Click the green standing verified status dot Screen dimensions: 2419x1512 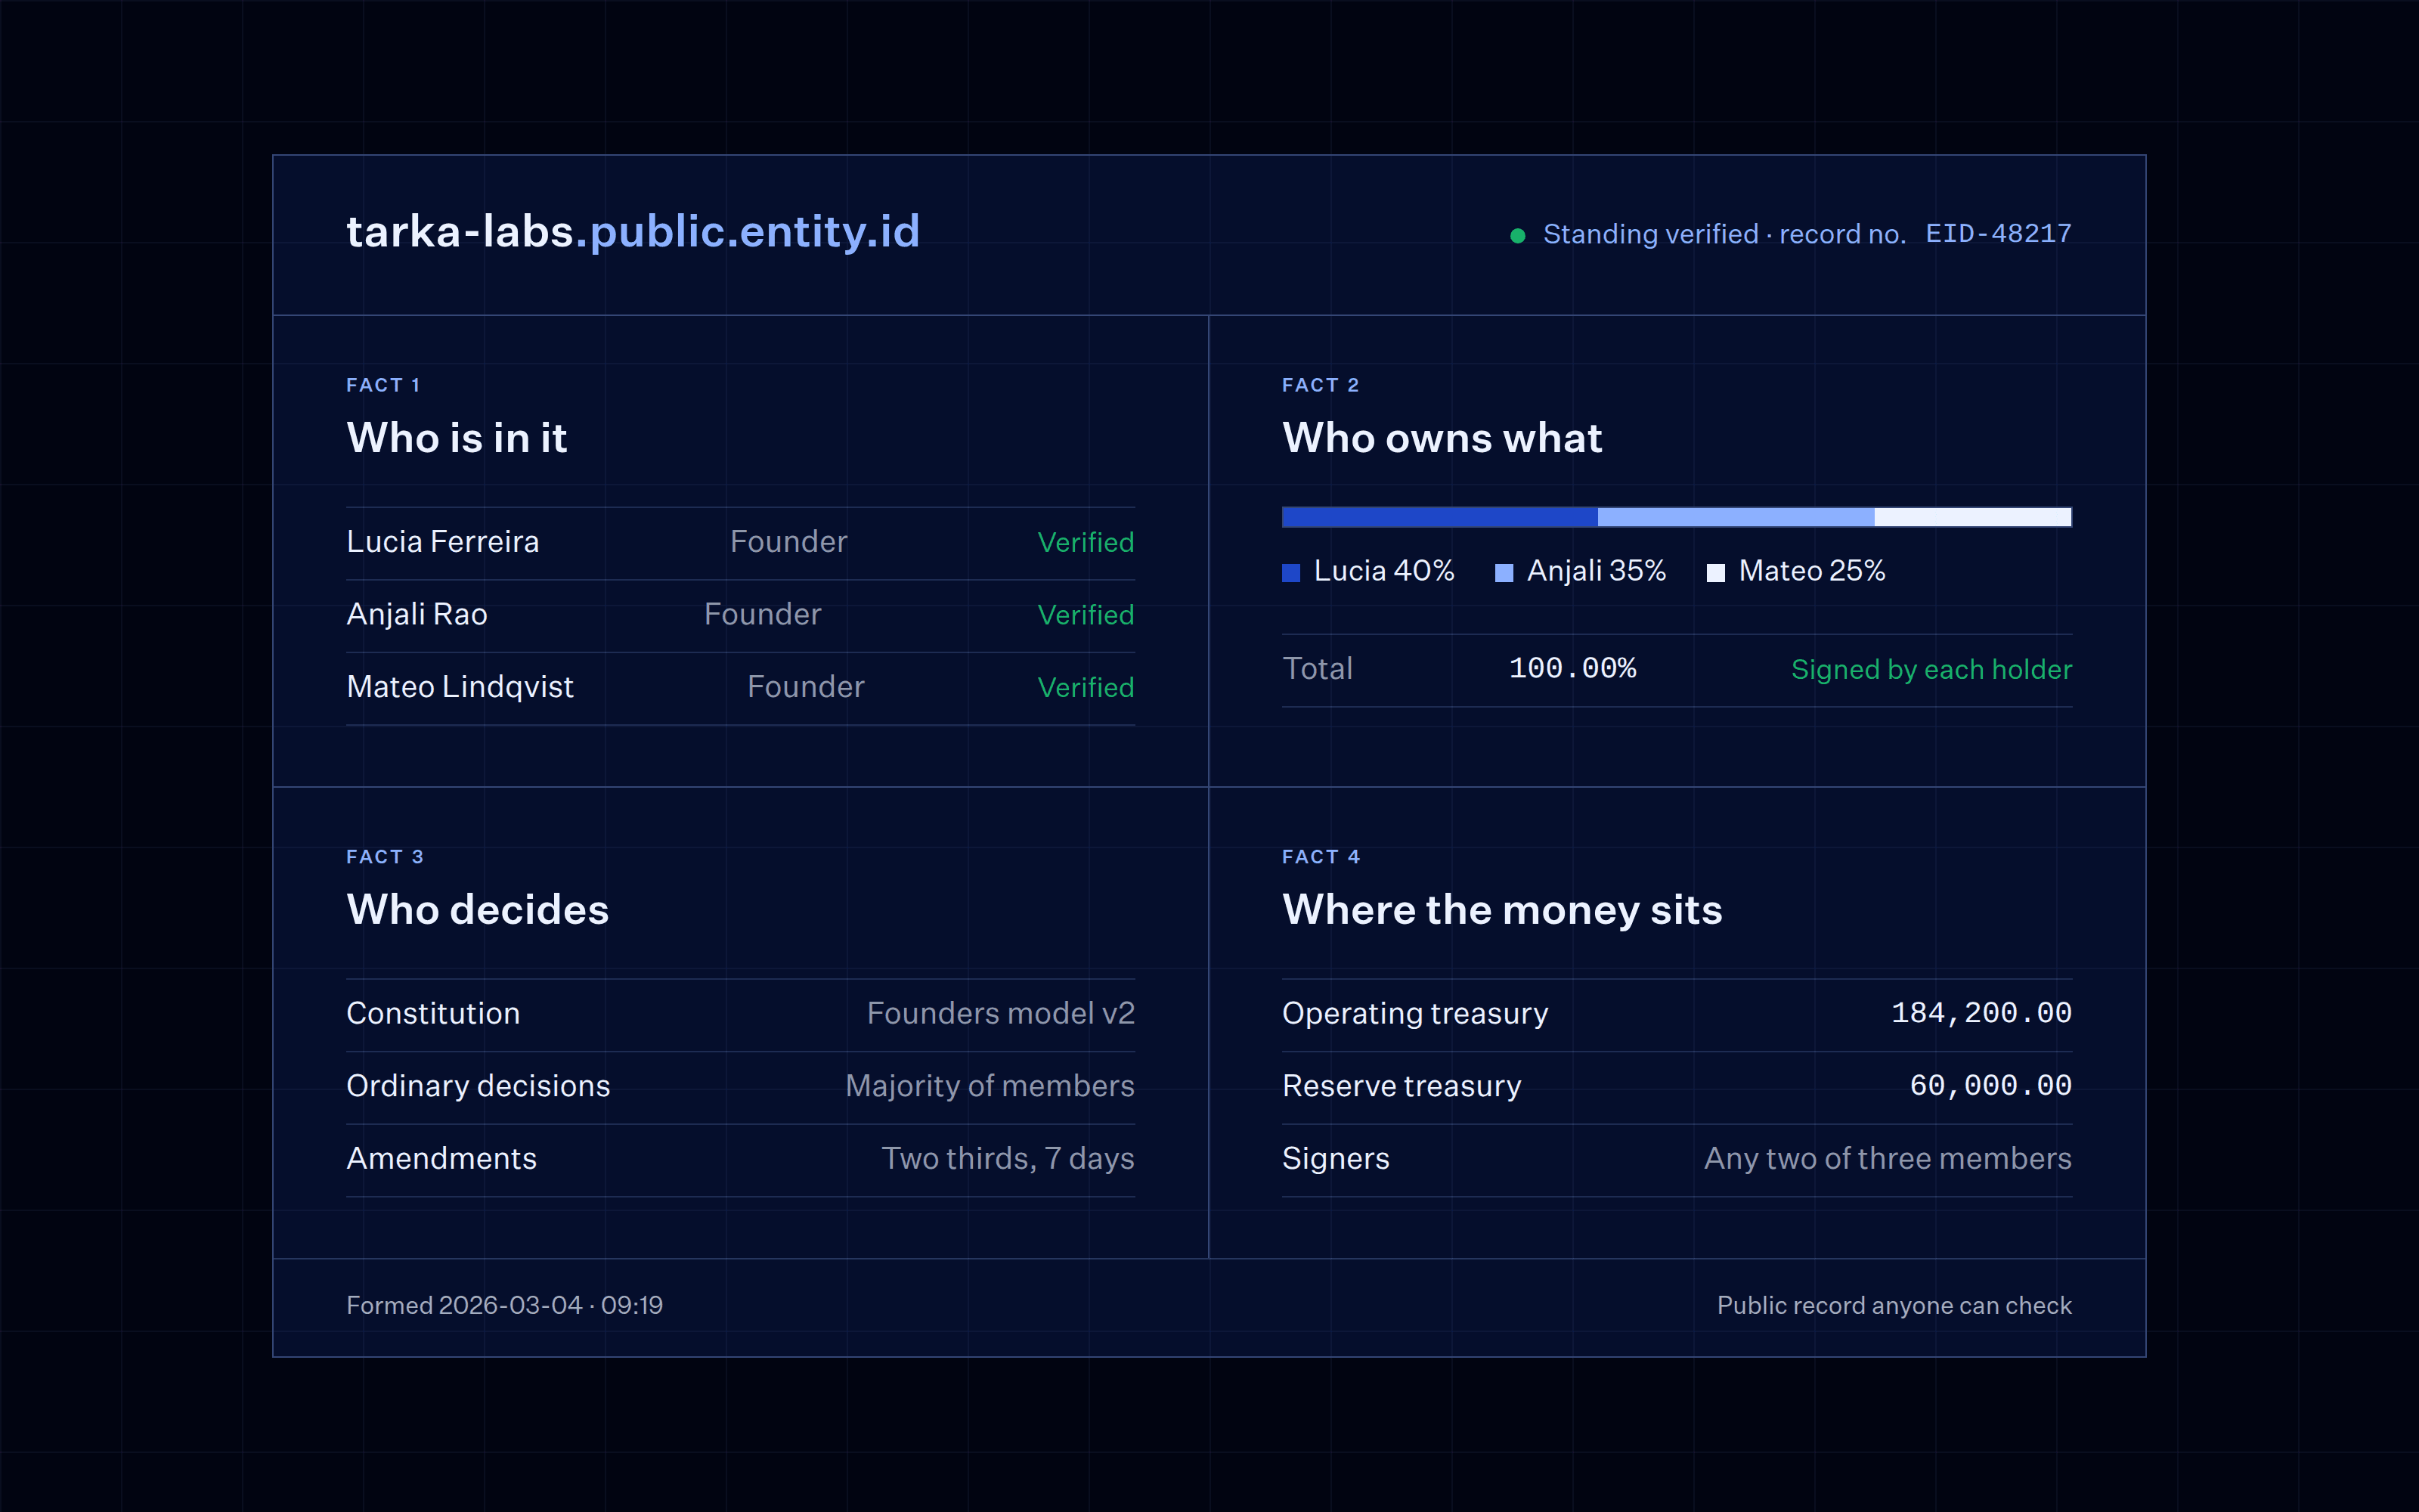click(x=1517, y=236)
